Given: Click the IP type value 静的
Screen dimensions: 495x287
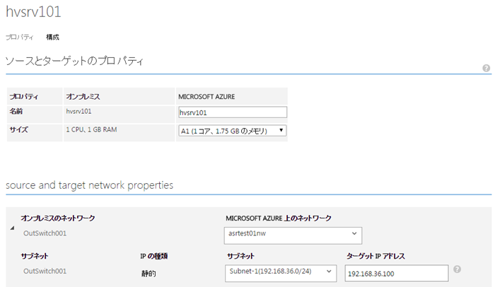Looking at the screenshot, I should click(148, 274).
